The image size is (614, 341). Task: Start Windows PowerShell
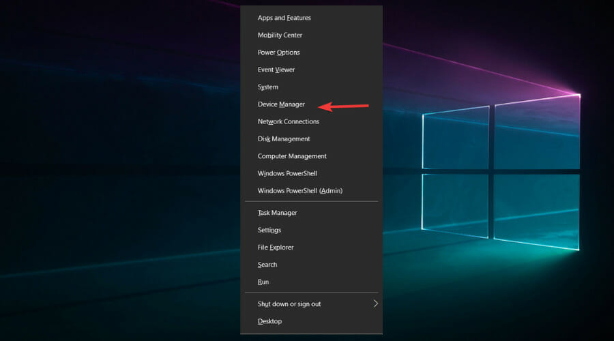(311, 173)
